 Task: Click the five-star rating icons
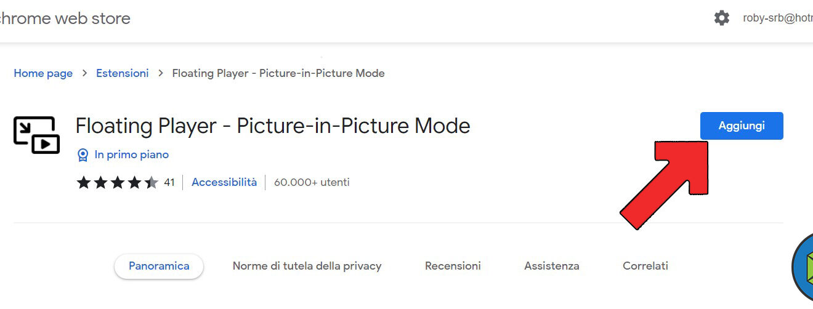117,182
